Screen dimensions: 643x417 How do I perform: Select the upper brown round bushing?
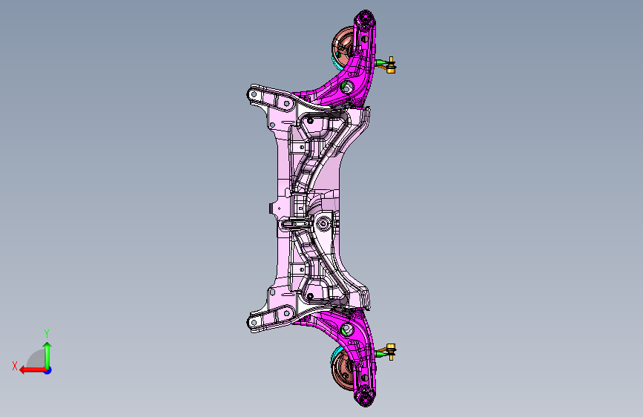pyautogui.click(x=343, y=46)
